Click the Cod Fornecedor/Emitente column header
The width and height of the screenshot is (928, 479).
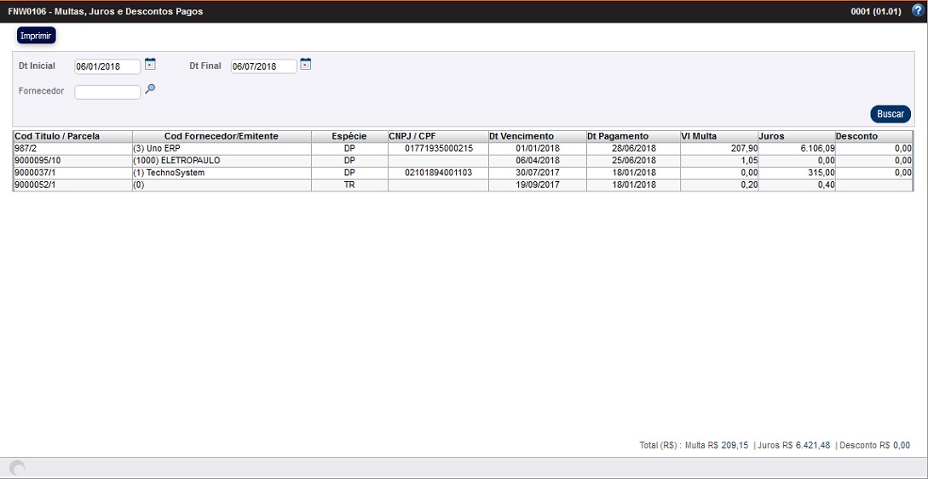pyautogui.click(x=221, y=136)
